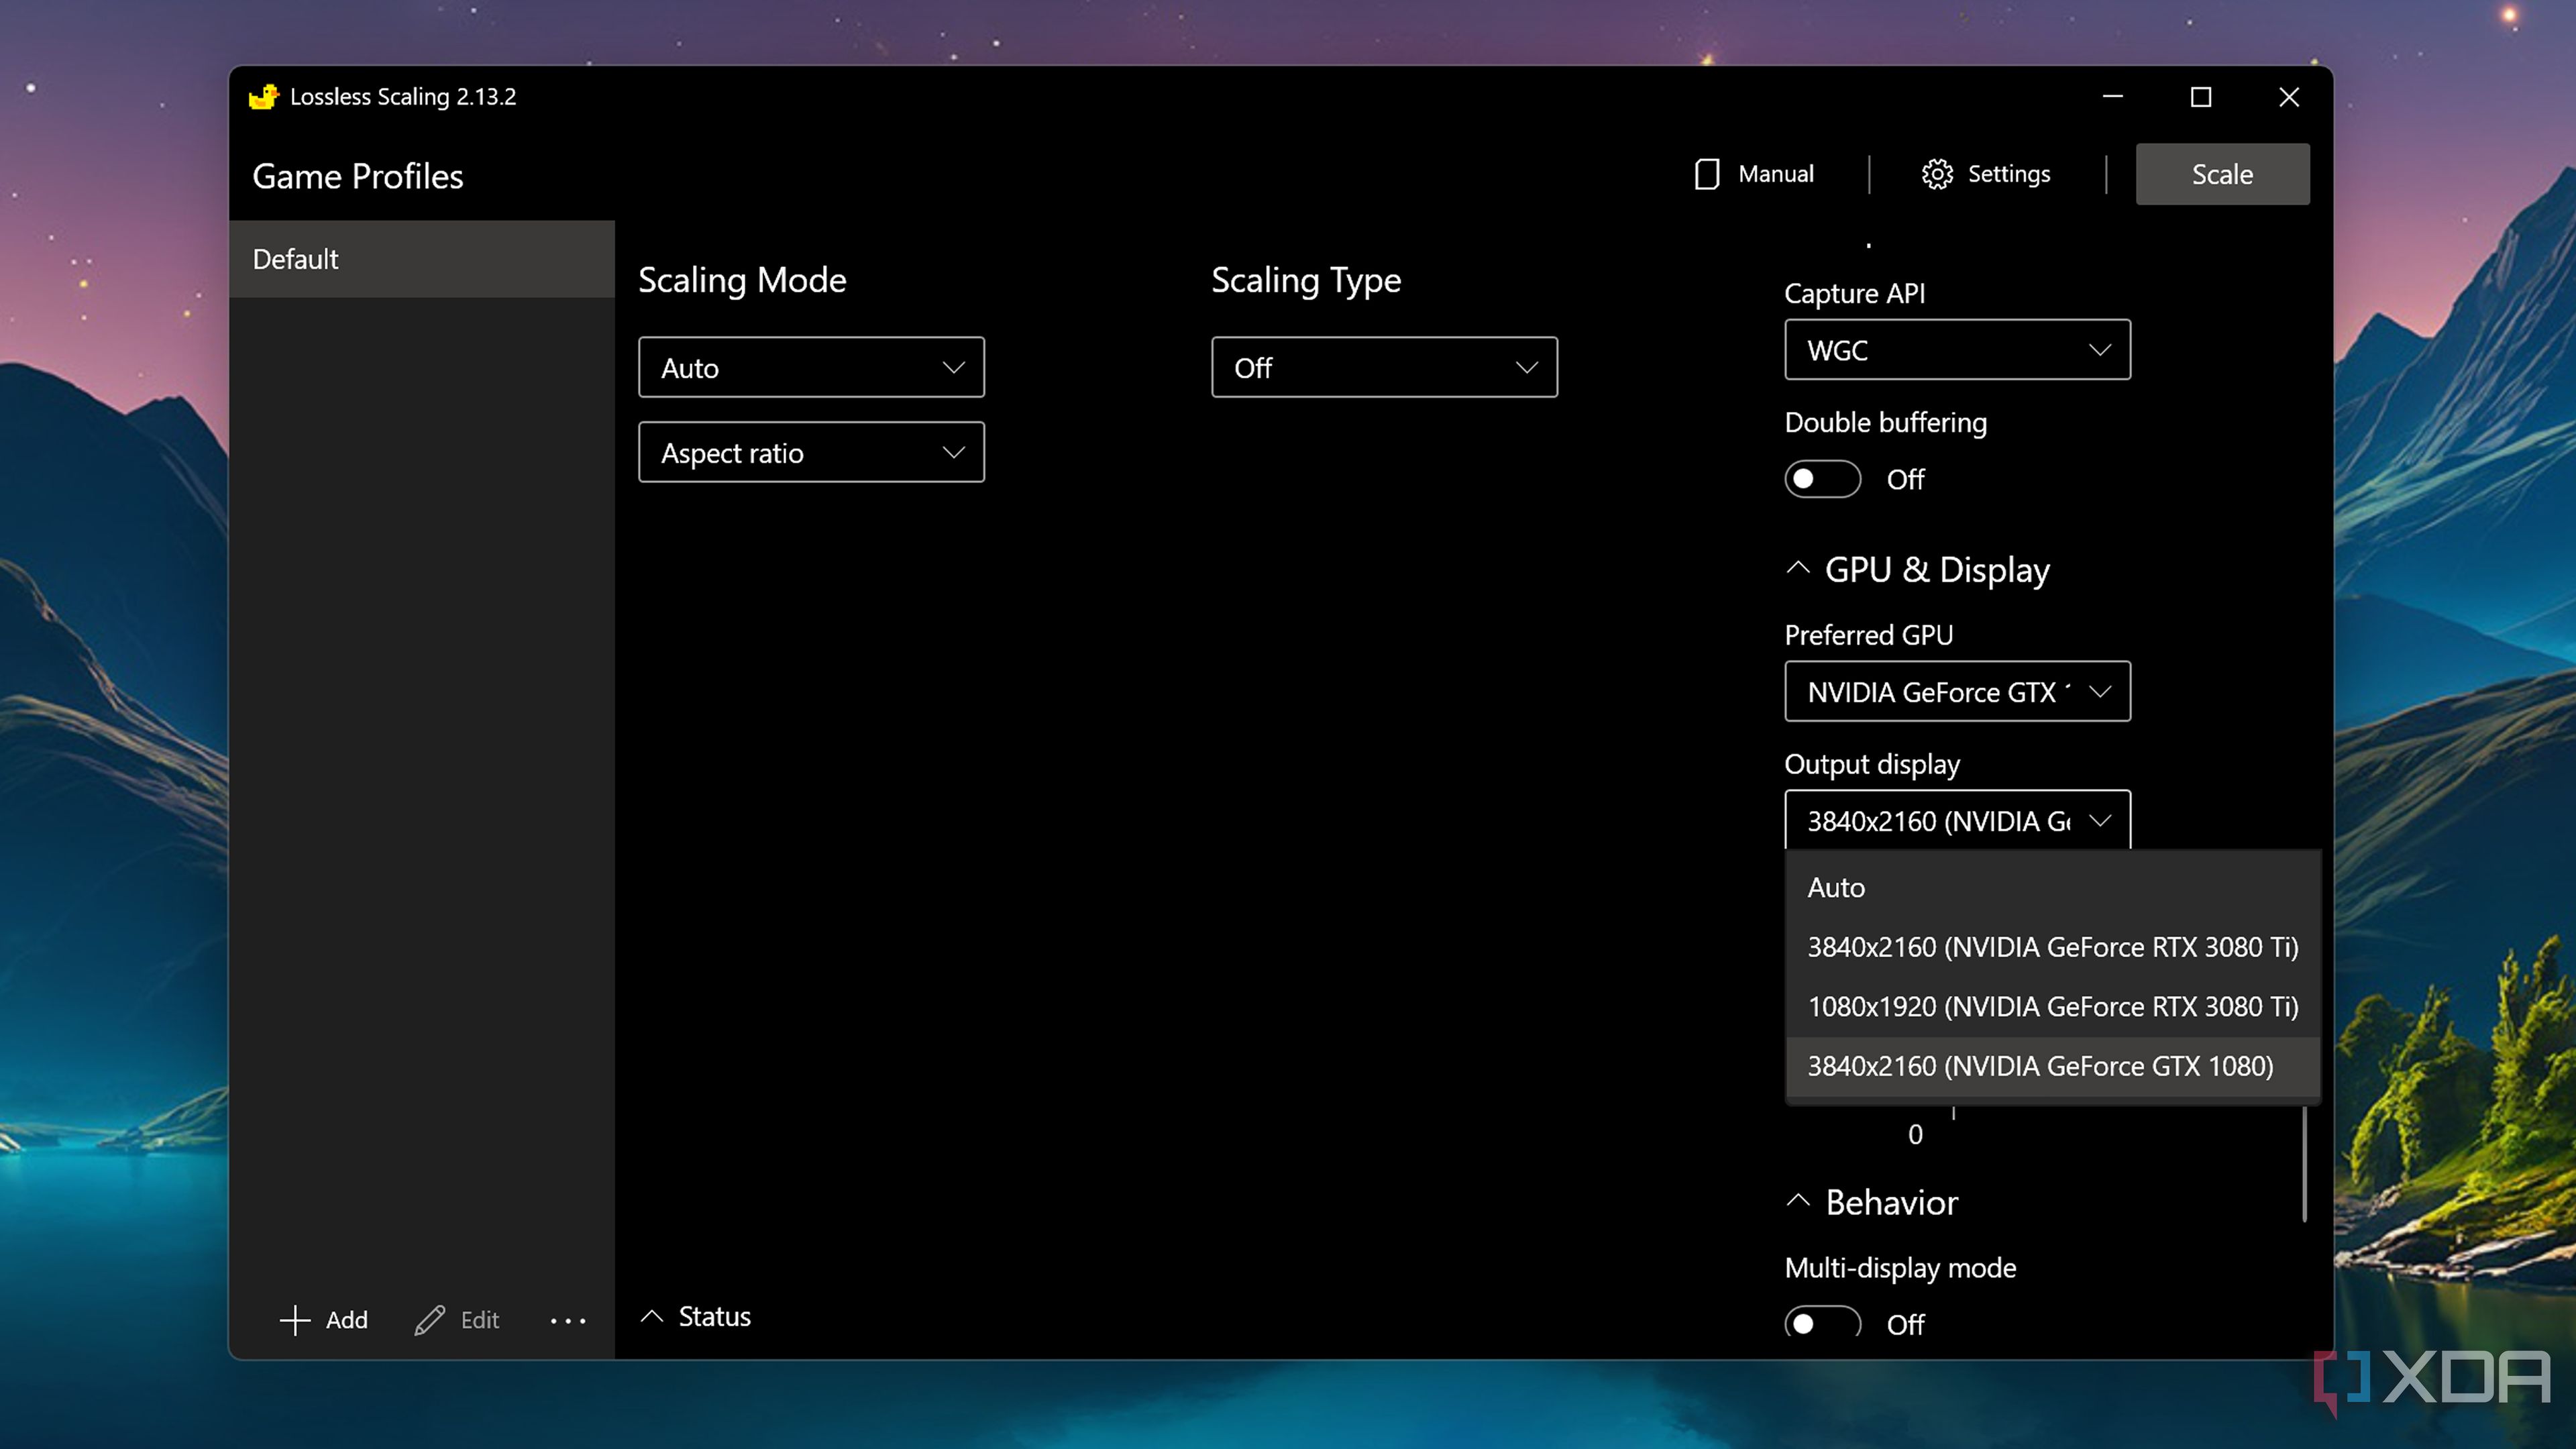
Task: Select the 3840x2160 GeForce GTX 1080 display
Action: click(x=2041, y=1066)
